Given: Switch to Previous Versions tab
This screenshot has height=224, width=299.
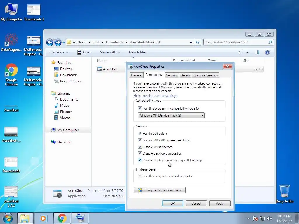Looking at the screenshot, I should (x=206, y=75).
